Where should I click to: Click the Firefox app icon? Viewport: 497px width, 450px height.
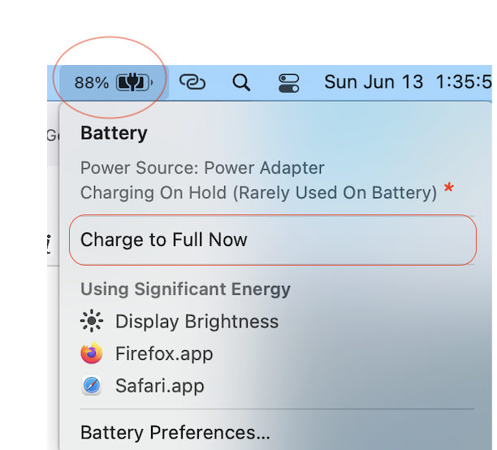[x=92, y=353]
